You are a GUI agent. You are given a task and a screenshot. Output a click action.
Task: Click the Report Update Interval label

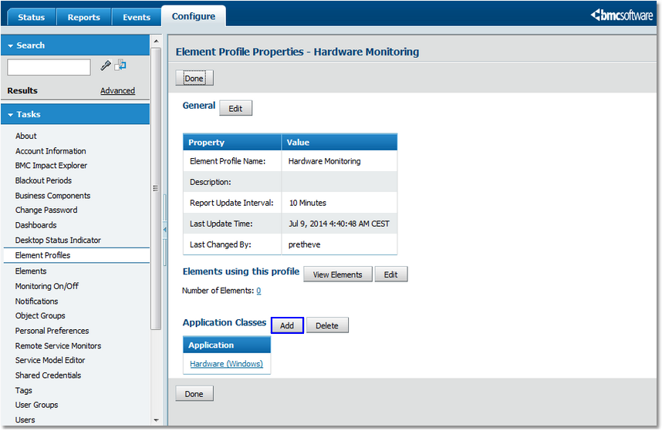(231, 203)
